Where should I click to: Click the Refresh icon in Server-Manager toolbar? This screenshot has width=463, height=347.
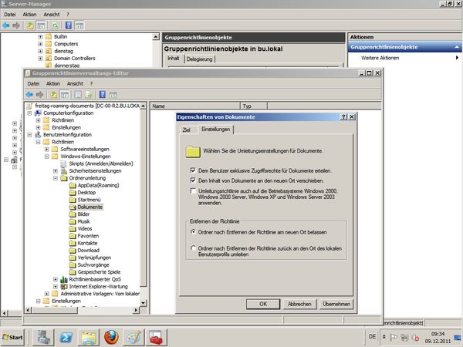point(55,25)
